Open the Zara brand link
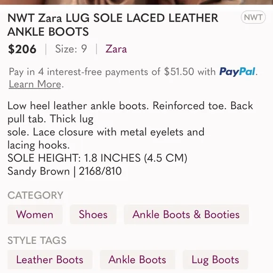This screenshot has height=273, width=273. [116, 49]
